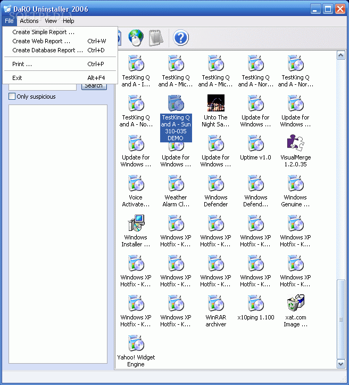Choose Create Simple Report ... from File menu

[60, 32]
